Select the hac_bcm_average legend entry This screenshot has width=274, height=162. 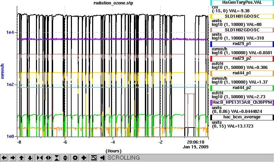click(x=242, y=117)
